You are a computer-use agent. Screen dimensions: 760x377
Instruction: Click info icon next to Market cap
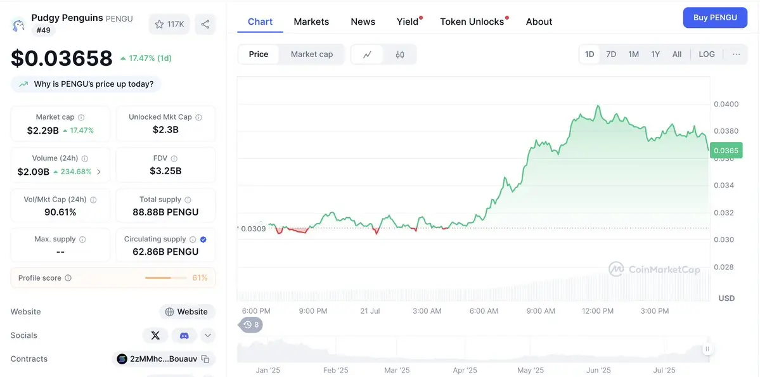81,117
